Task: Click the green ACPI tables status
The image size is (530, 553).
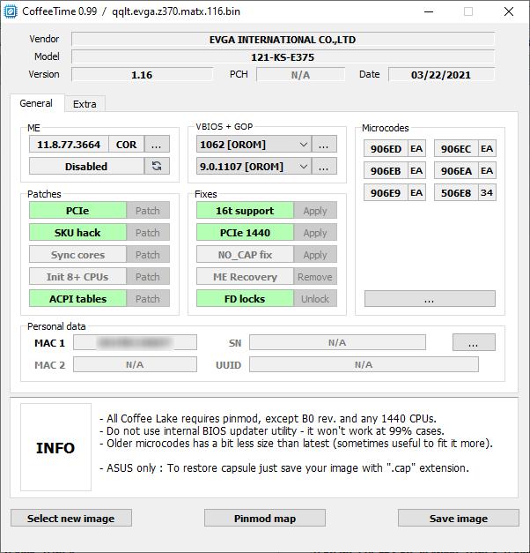Action: 77,299
